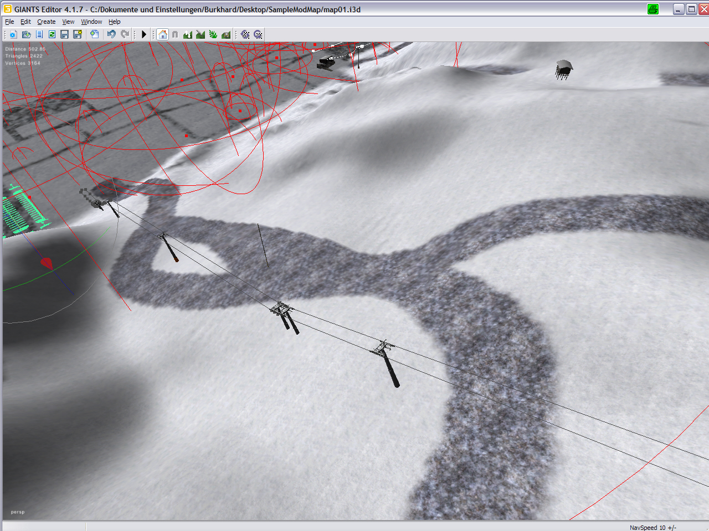This screenshot has width=709, height=531.
Task: Click the import document with plus icon
Action: (95, 34)
